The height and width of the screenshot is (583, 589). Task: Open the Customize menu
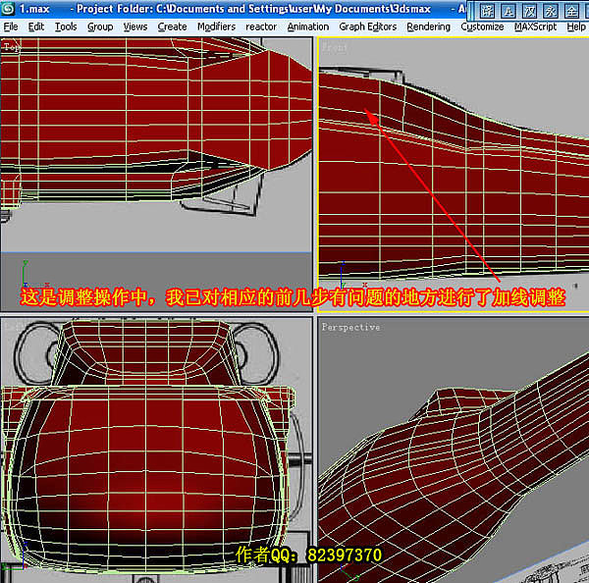point(482,26)
